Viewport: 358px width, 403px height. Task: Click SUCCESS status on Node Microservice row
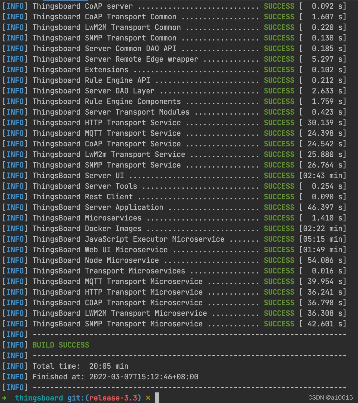pos(279,260)
